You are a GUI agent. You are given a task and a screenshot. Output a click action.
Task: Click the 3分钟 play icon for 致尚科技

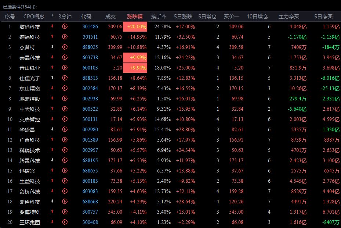pyautogui.click(x=65, y=26)
